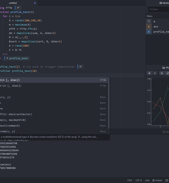This screenshot has height=183, width=169.
Task: Go to the next plot with the forward arrow
Action: click(x=155, y=73)
